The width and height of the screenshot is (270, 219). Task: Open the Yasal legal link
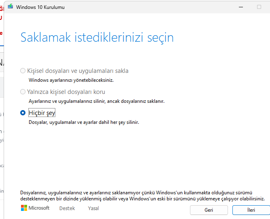93,208
